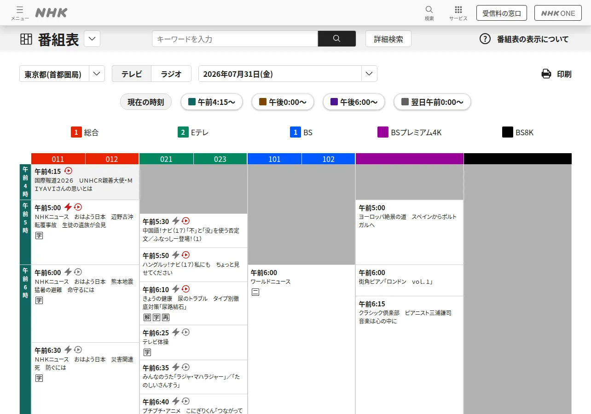Click the black BS8K column header bar
This screenshot has height=414, width=591.
click(518, 159)
